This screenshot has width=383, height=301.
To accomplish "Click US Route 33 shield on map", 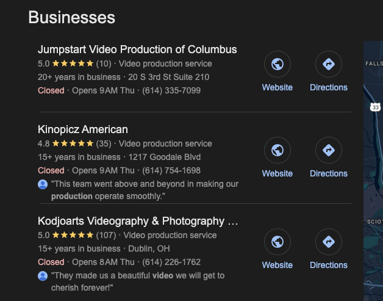I will pyautogui.click(x=375, y=107).
